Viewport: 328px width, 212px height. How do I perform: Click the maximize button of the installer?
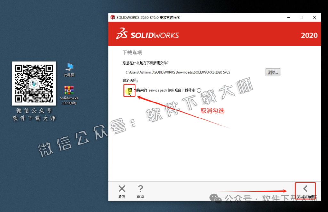[x=301, y=17]
